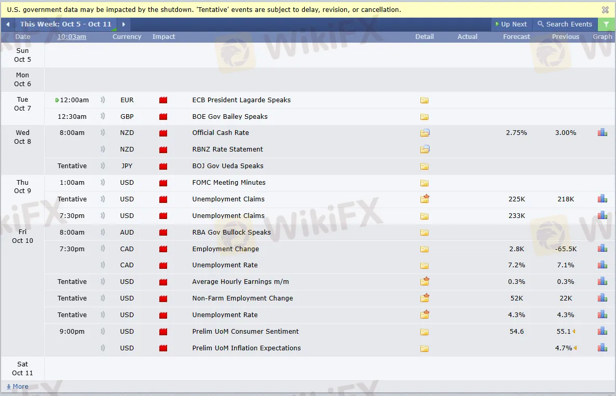
Task: Open graph icon for Official Cash Rate
Action: pyautogui.click(x=602, y=132)
